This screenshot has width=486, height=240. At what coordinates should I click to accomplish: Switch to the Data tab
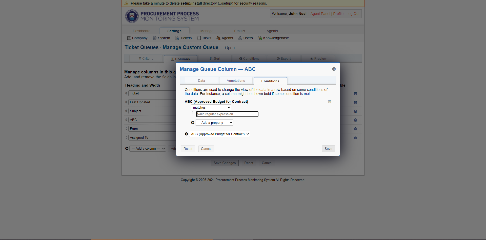click(201, 81)
